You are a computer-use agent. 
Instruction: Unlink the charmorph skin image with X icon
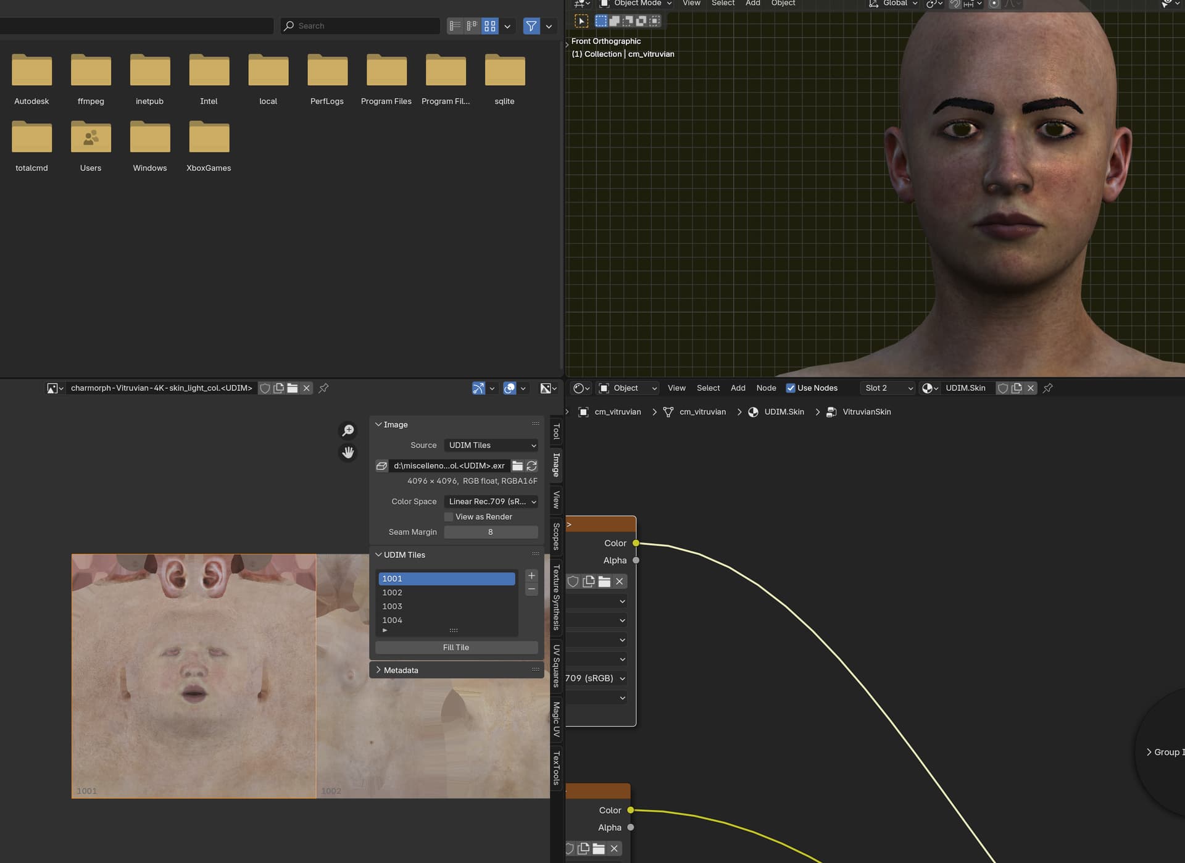tap(307, 388)
